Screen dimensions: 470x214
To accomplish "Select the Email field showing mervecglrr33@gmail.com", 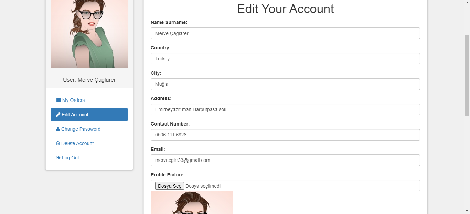I will pyautogui.click(x=285, y=160).
